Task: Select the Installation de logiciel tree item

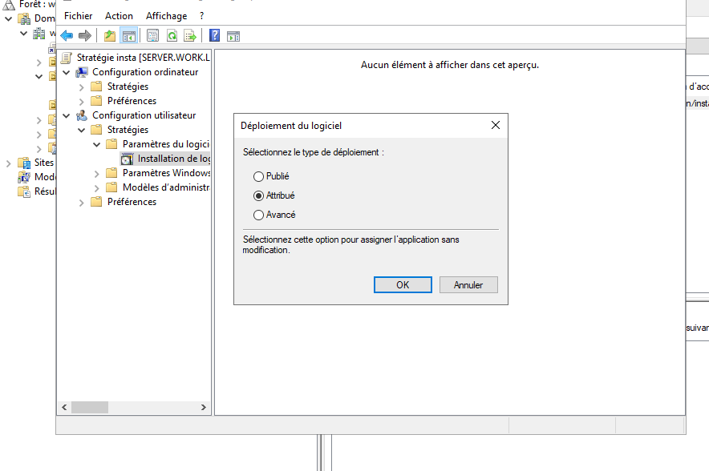Action: coord(172,159)
